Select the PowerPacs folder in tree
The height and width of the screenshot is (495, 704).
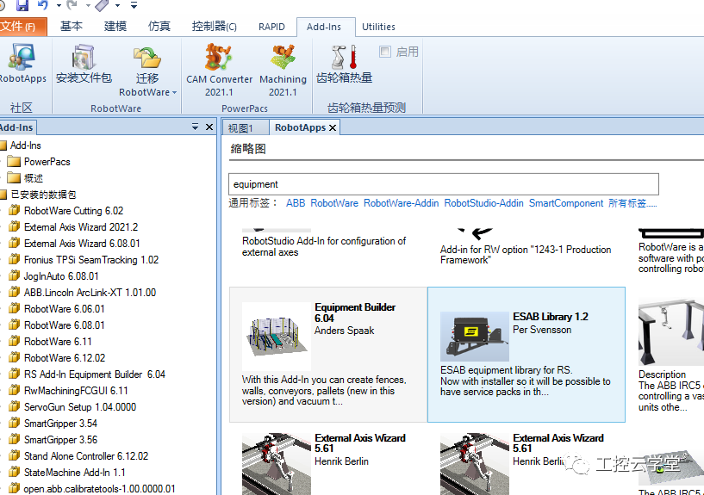coord(47,162)
